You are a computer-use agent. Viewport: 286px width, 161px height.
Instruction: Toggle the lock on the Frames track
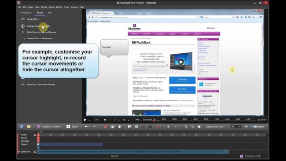pos(35,135)
